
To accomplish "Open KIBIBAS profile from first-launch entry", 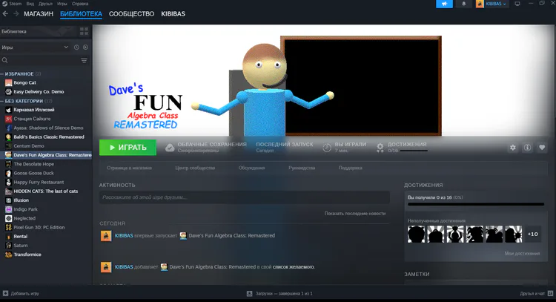I will click(124, 236).
